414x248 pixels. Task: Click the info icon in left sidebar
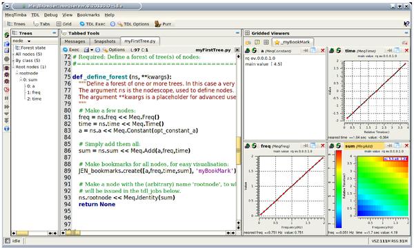point(6,129)
